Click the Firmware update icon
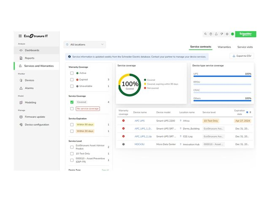 click(20, 117)
